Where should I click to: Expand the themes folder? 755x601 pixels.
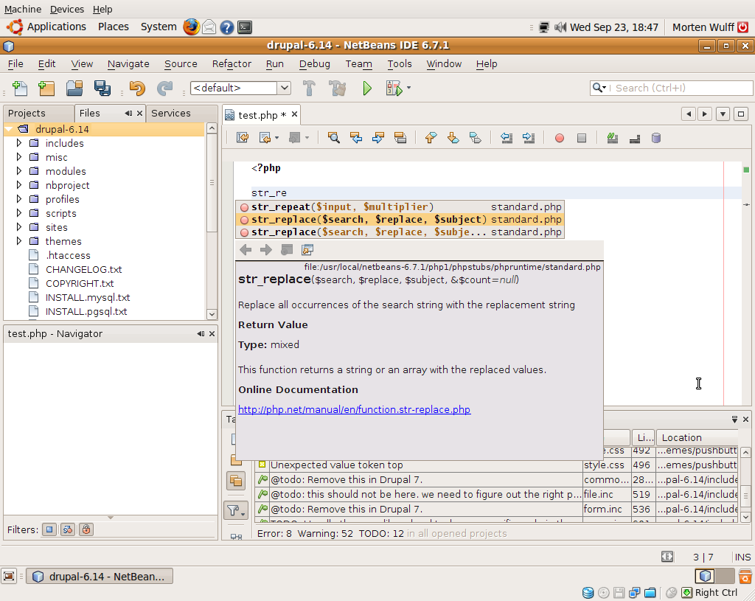click(18, 241)
